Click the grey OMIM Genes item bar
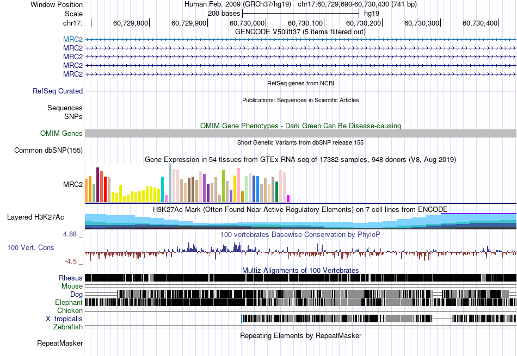This screenshot has height=356, width=517. tap(300, 133)
